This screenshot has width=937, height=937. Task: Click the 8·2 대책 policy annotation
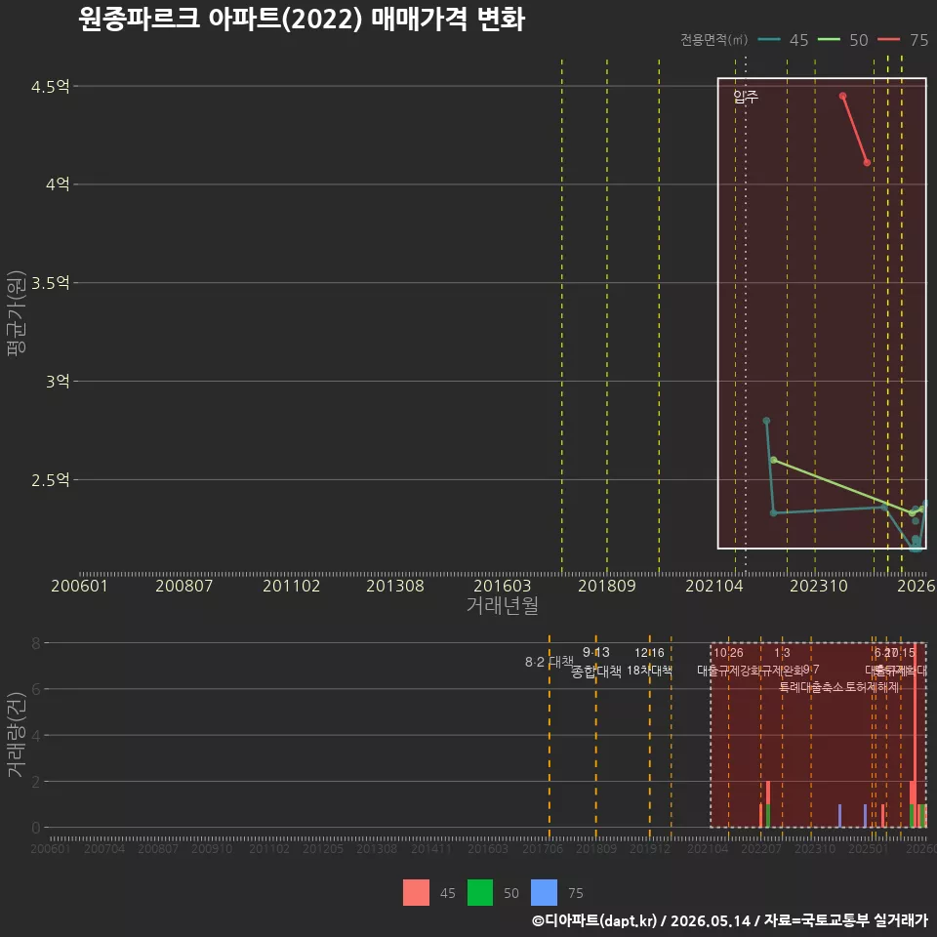pos(550,662)
